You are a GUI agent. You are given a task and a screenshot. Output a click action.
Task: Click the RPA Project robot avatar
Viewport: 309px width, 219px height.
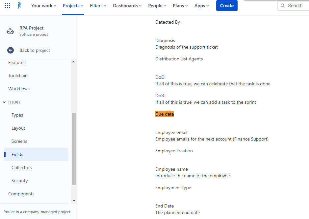pos(10,31)
